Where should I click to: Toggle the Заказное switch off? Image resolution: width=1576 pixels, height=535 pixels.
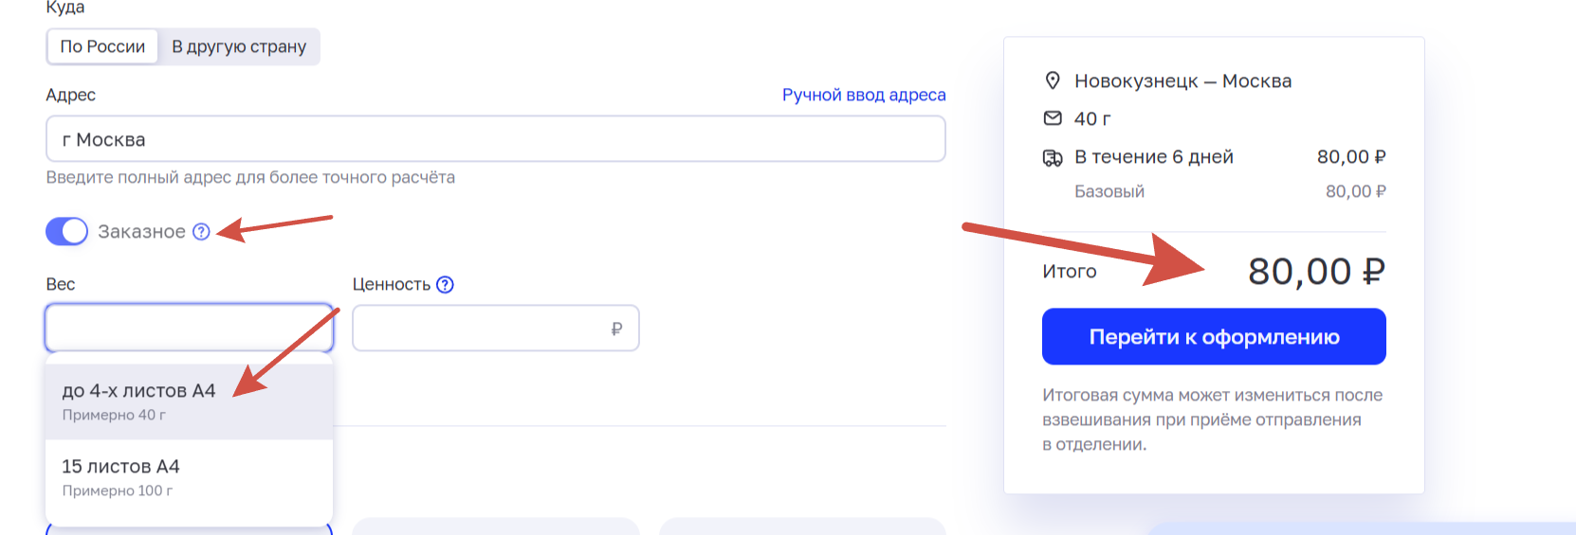(x=66, y=232)
